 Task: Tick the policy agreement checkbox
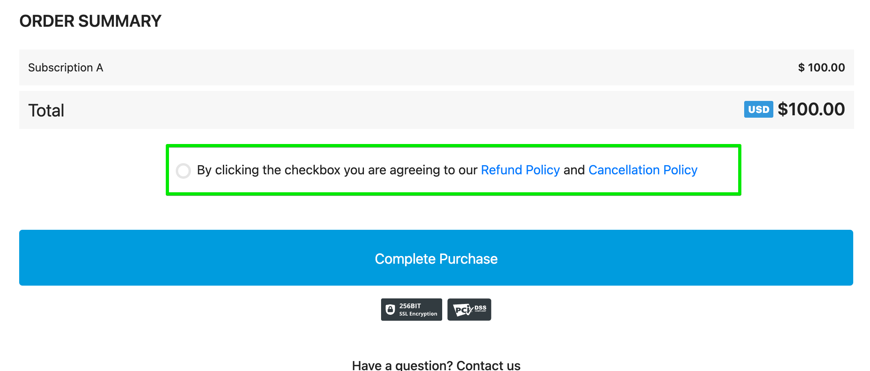[x=183, y=171]
